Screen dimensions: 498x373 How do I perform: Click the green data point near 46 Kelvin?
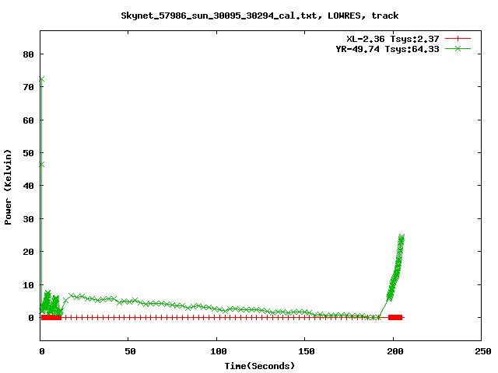click(x=41, y=164)
